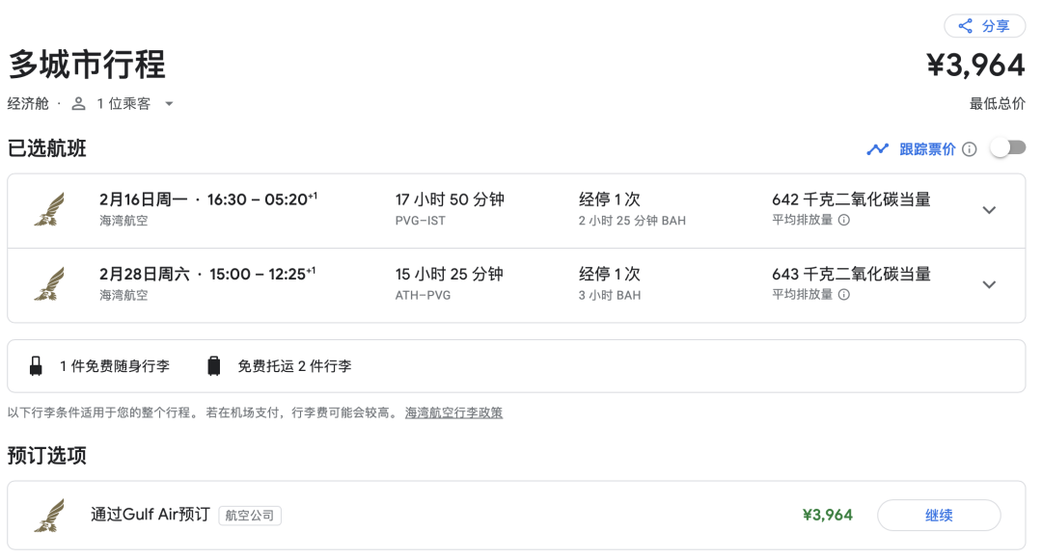Click the 643 千克二氧化碳当量 emissions text

(851, 274)
